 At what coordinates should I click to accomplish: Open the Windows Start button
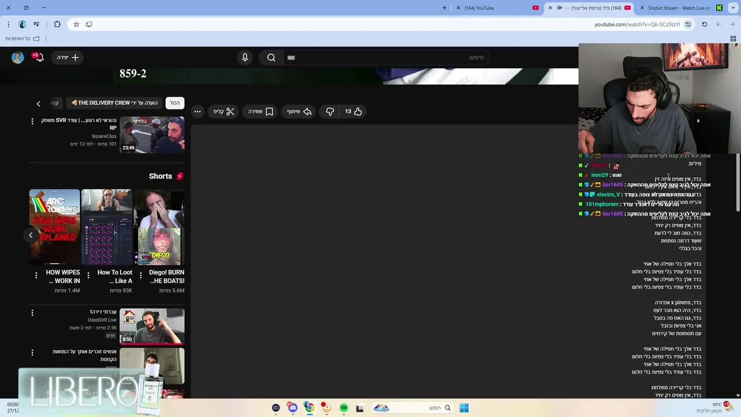click(x=464, y=408)
